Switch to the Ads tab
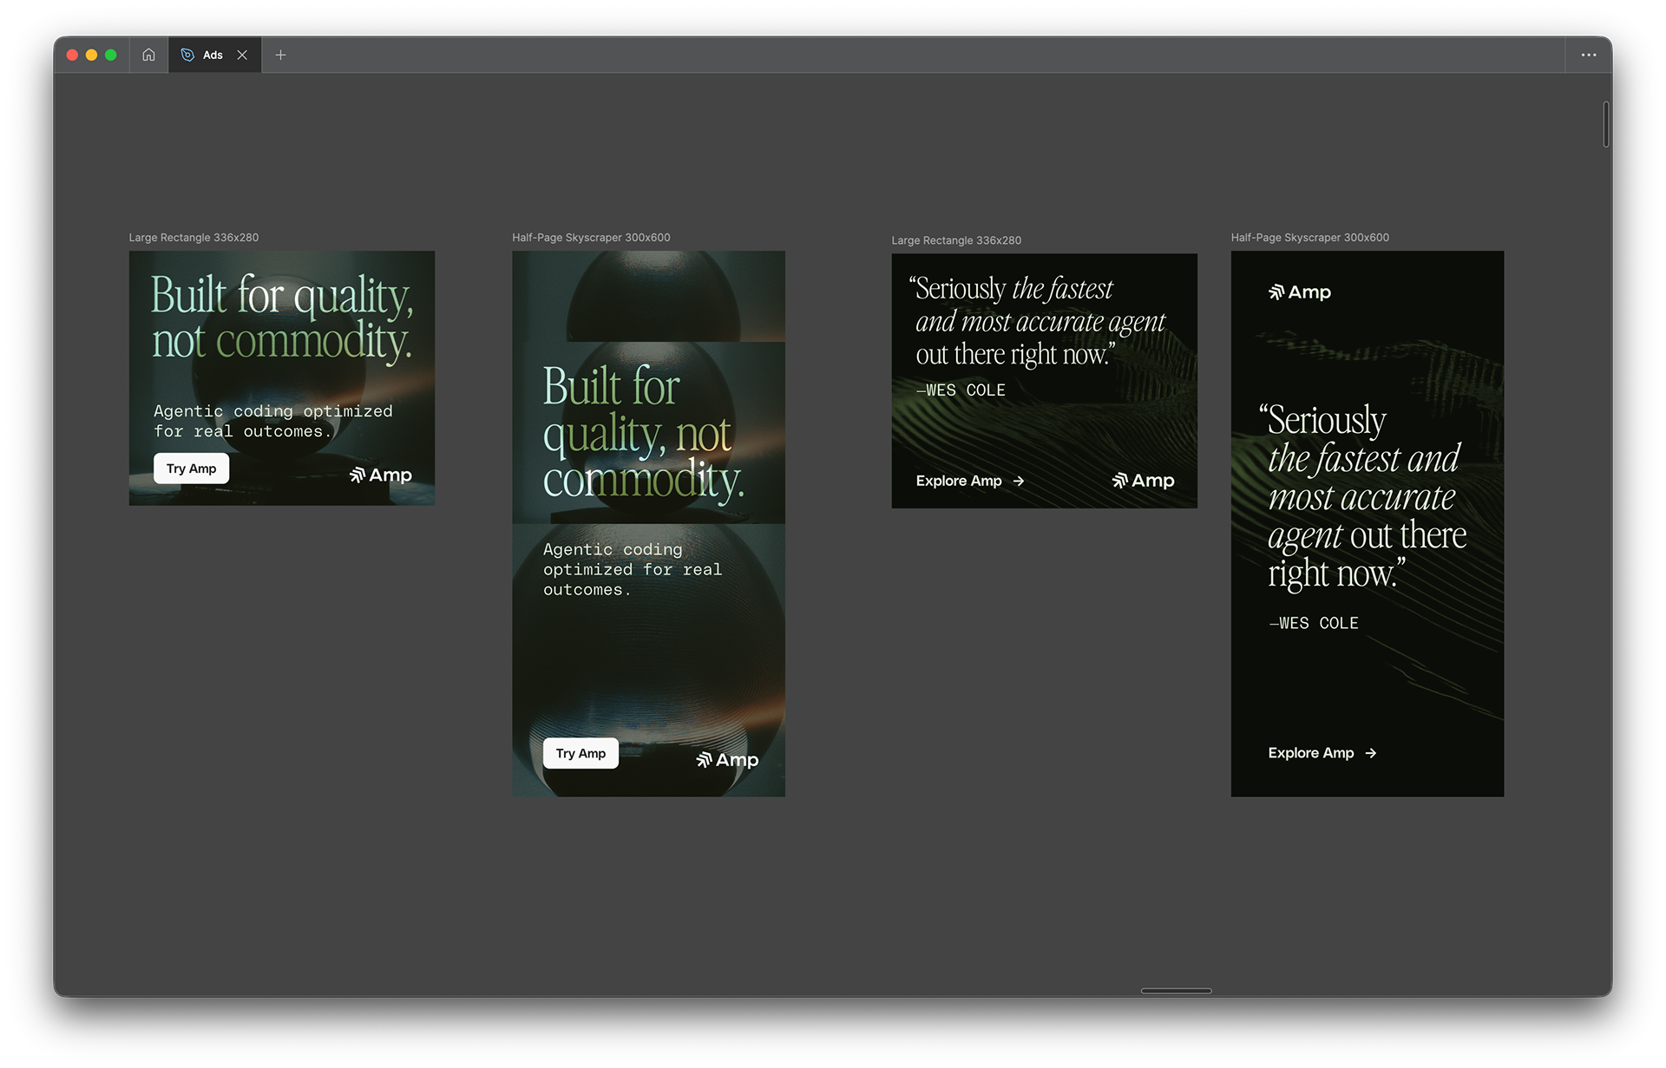 (x=213, y=55)
